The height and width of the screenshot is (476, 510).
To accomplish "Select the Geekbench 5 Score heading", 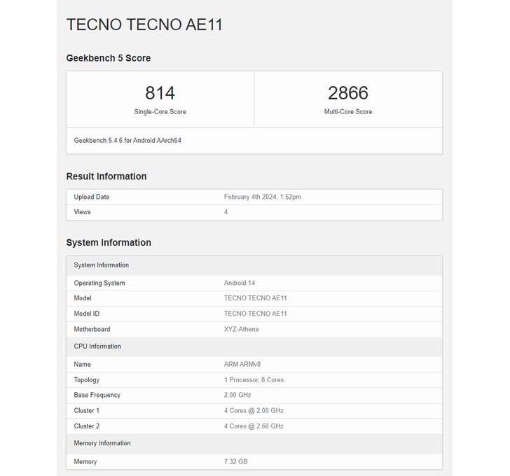I will 109,58.
